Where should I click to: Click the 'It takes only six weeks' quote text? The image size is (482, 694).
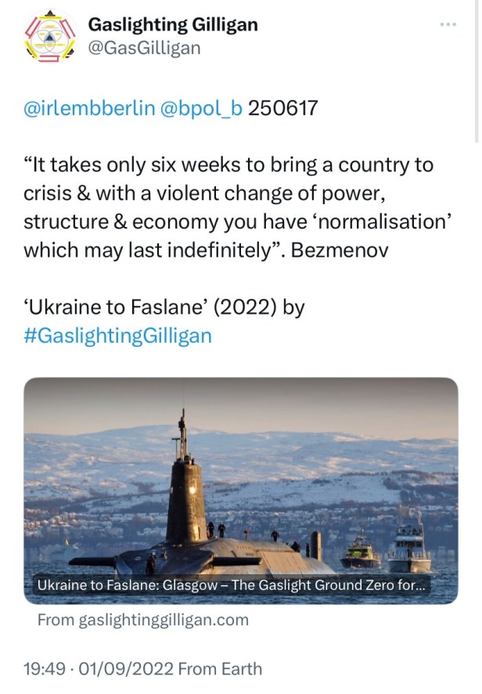(x=228, y=167)
